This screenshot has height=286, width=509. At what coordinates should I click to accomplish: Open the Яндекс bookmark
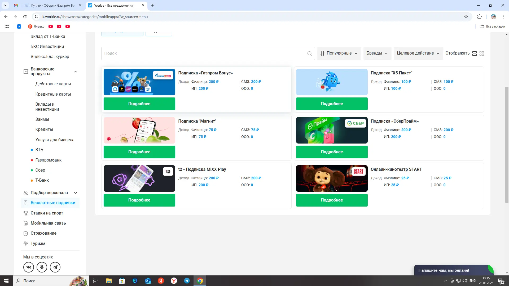pos(36,26)
